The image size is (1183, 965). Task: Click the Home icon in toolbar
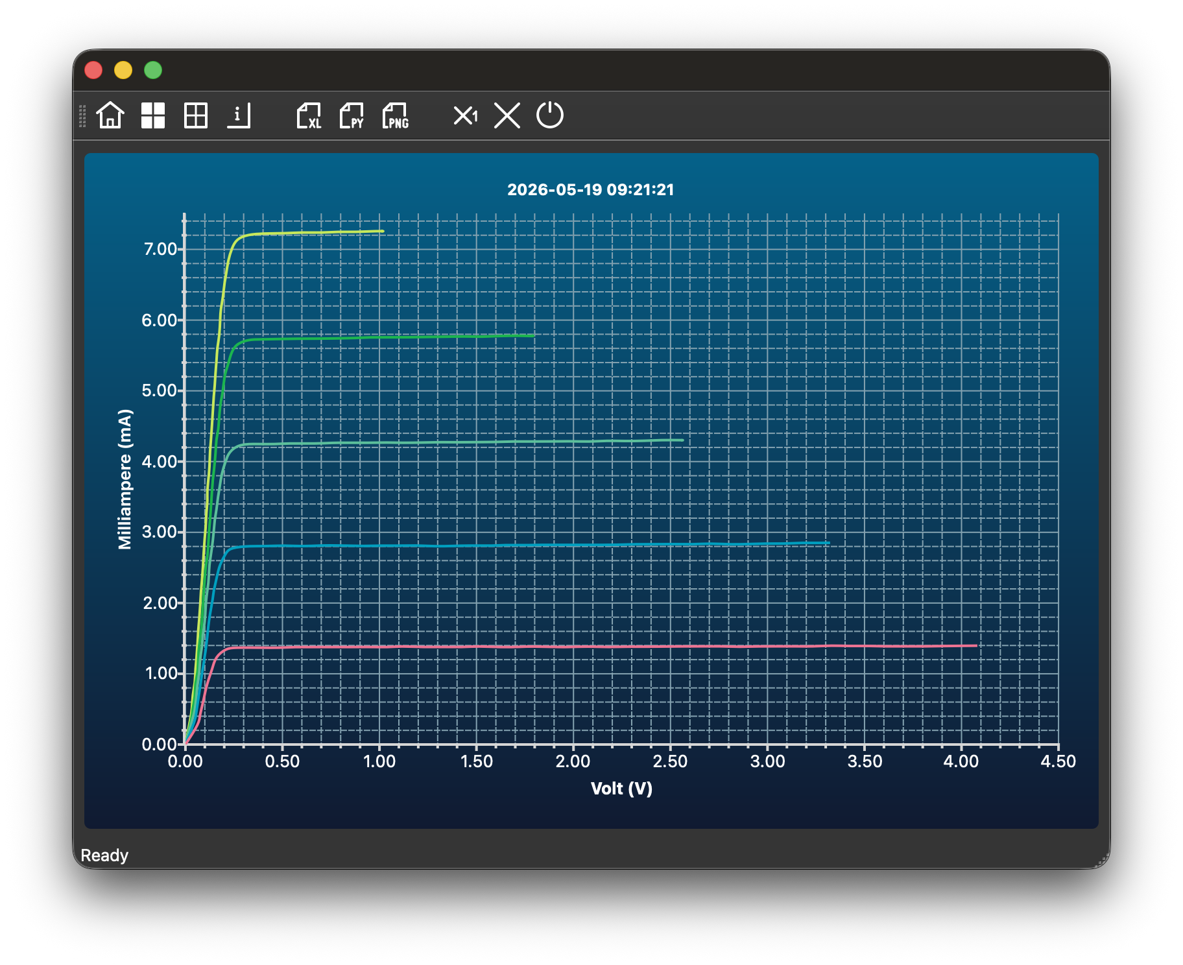(x=110, y=115)
